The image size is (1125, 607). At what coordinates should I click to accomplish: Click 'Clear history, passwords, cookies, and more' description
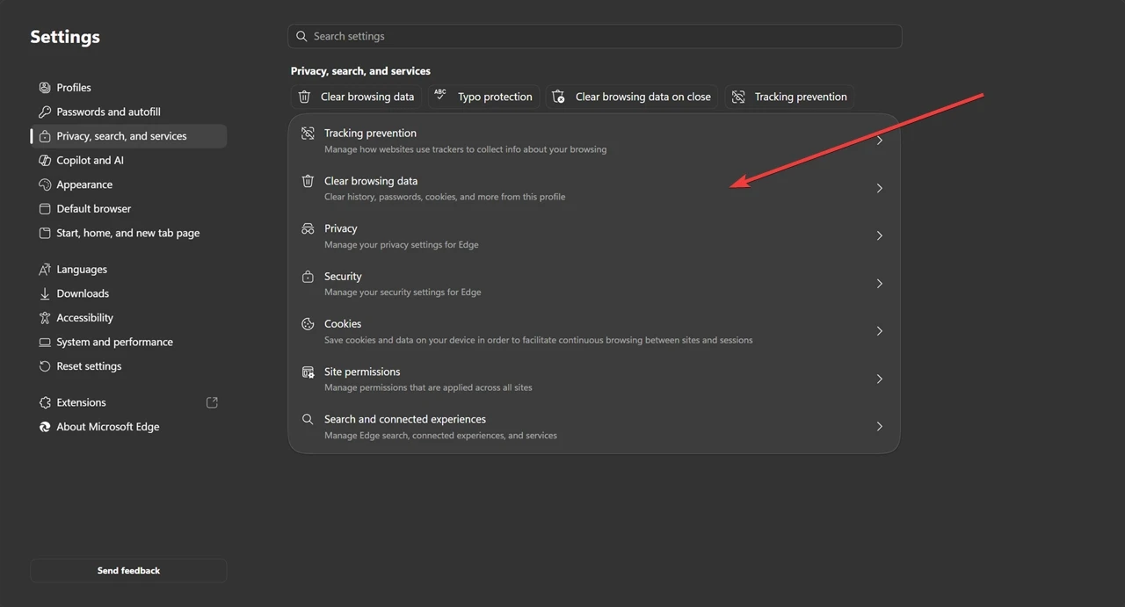(x=445, y=197)
